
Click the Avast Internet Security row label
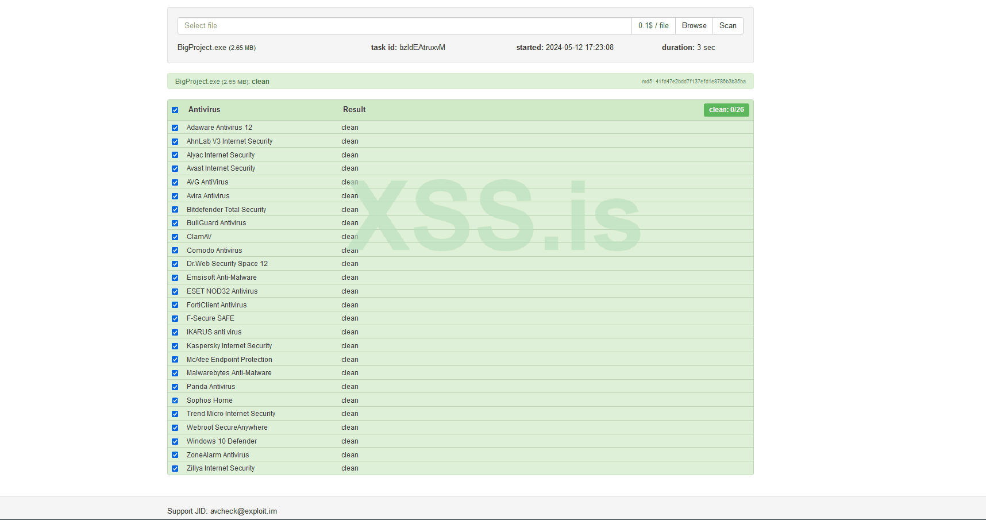click(x=221, y=168)
